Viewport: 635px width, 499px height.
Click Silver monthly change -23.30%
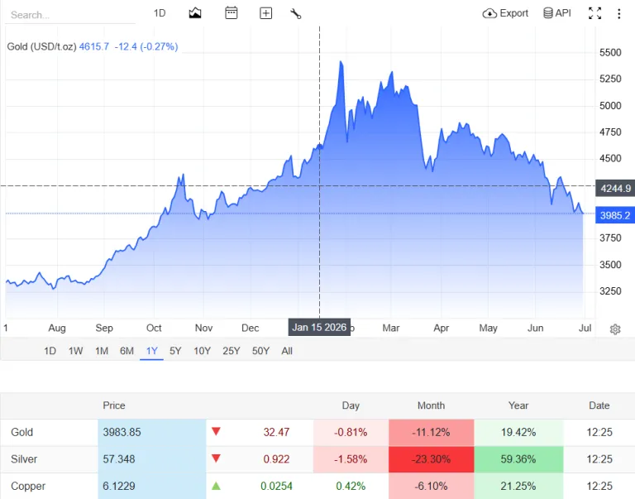pos(431,459)
